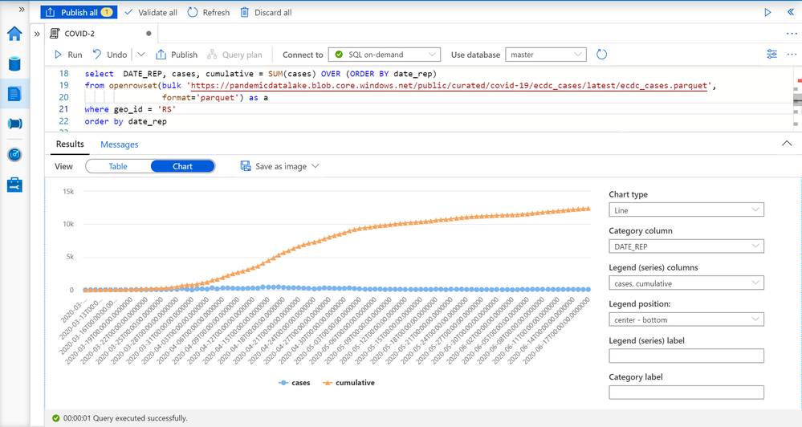This screenshot has width=802, height=427.
Task: Switch to the Messages tab
Action: pos(119,144)
